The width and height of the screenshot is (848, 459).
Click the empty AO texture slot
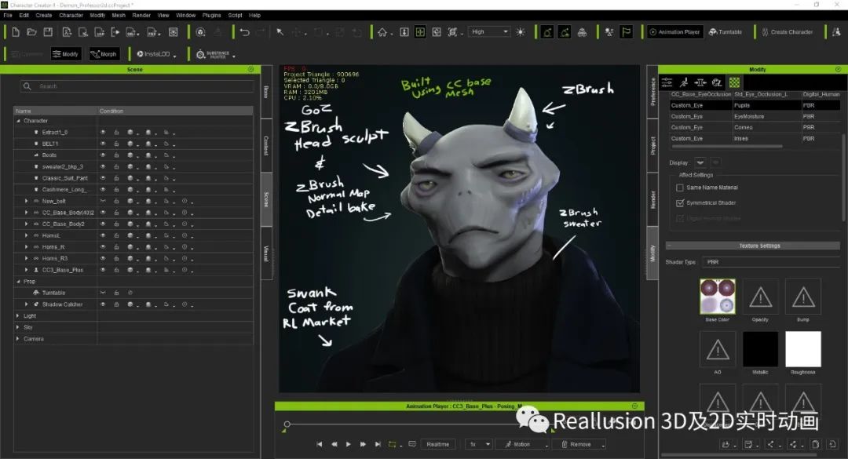click(x=718, y=349)
